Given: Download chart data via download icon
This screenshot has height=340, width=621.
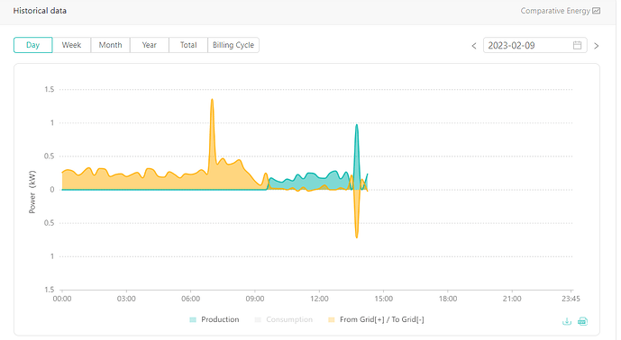Looking at the screenshot, I should click(567, 321).
